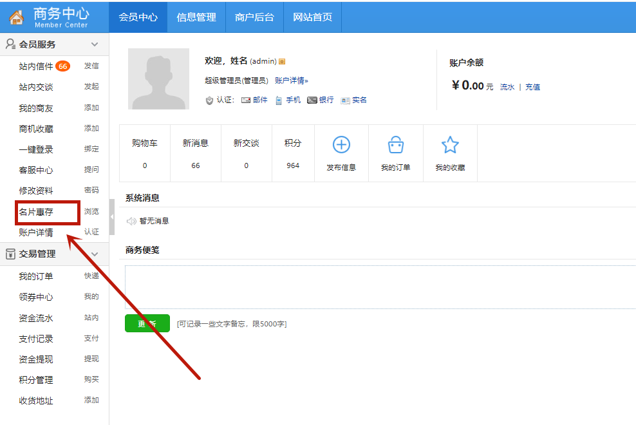Open the 流水 balance link
The image size is (636, 425).
[x=507, y=87]
